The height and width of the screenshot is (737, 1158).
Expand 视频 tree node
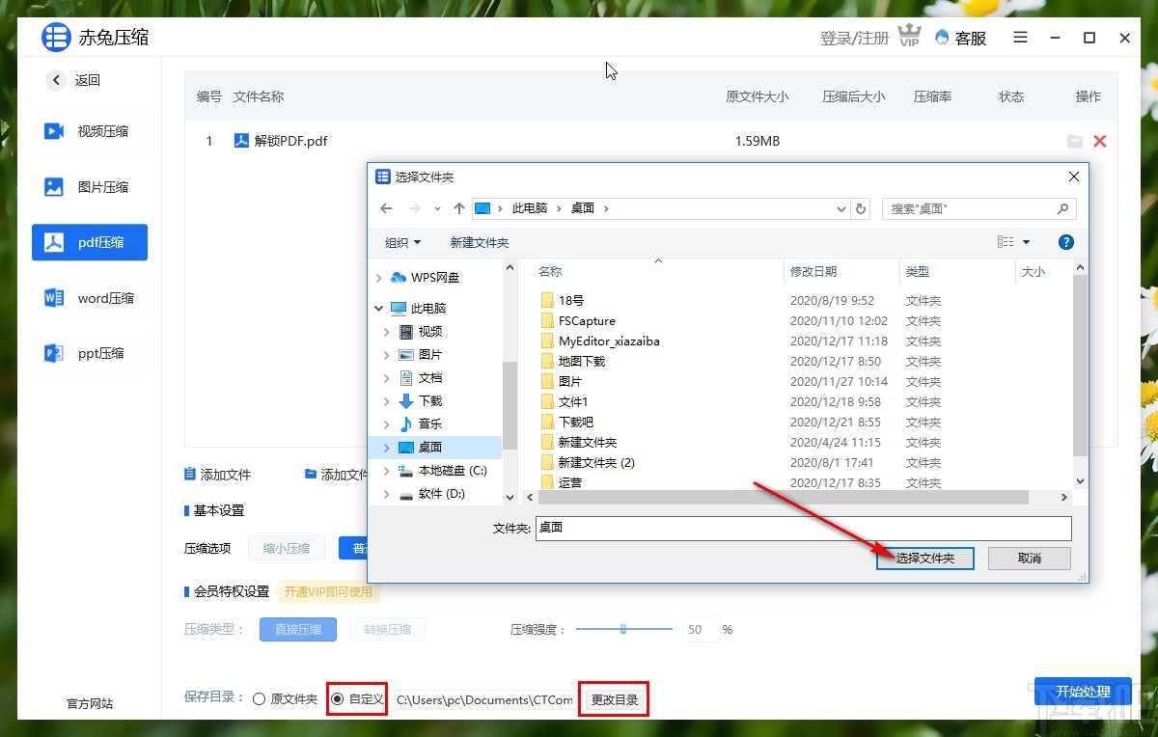tap(387, 332)
